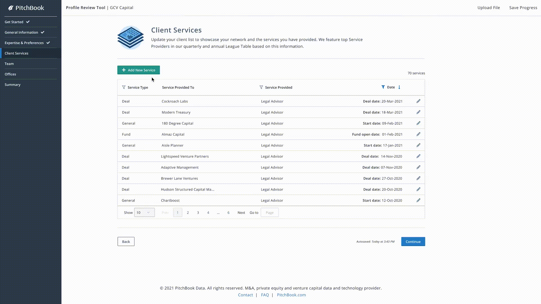The height and width of the screenshot is (304, 541).
Task: Select the Almaz Capital client name
Action: click(173, 134)
